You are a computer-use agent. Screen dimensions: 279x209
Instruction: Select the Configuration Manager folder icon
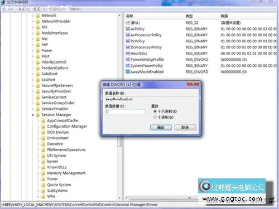(43, 127)
